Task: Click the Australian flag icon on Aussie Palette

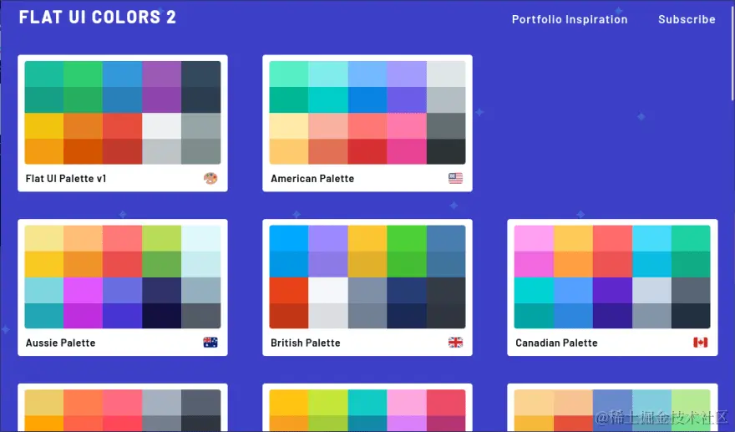Action: (x=210, y=343)
